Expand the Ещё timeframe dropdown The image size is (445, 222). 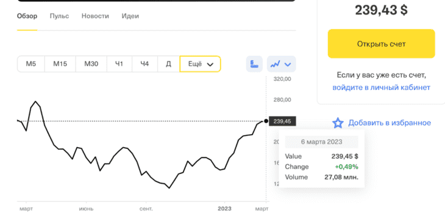[x=201, y=64]
